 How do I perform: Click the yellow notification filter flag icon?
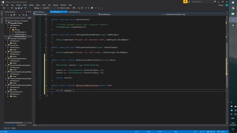coord(185,1)
